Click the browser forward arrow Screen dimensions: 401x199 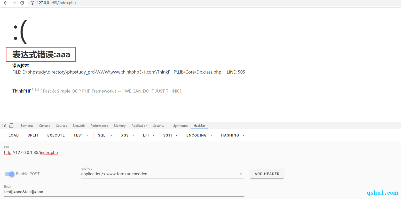pos(14,3)
